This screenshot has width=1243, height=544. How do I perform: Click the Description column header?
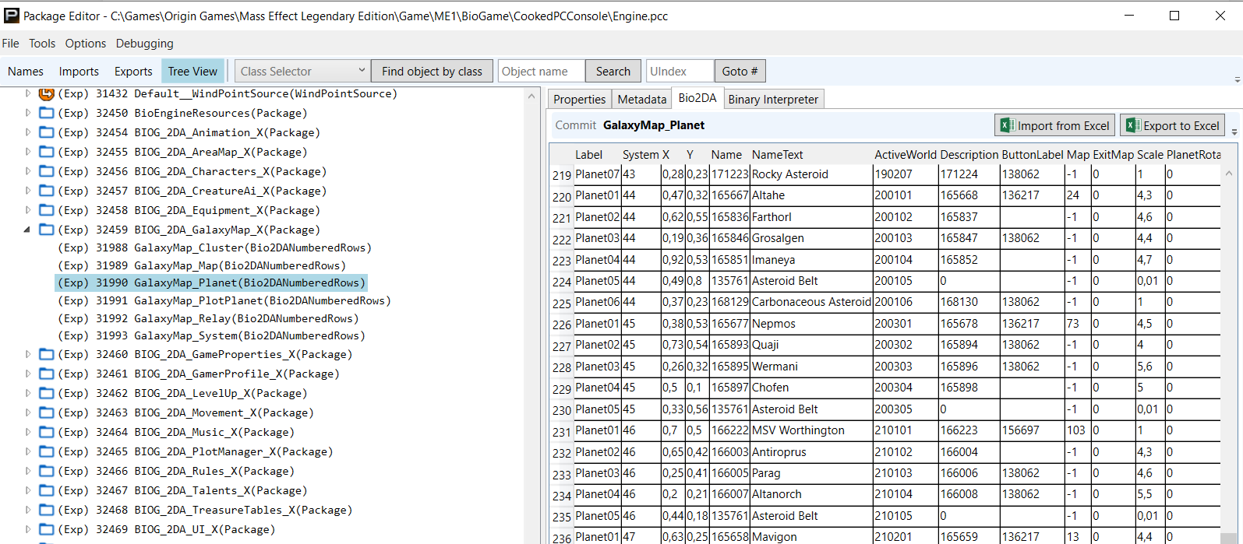click(x=969, y=155)
